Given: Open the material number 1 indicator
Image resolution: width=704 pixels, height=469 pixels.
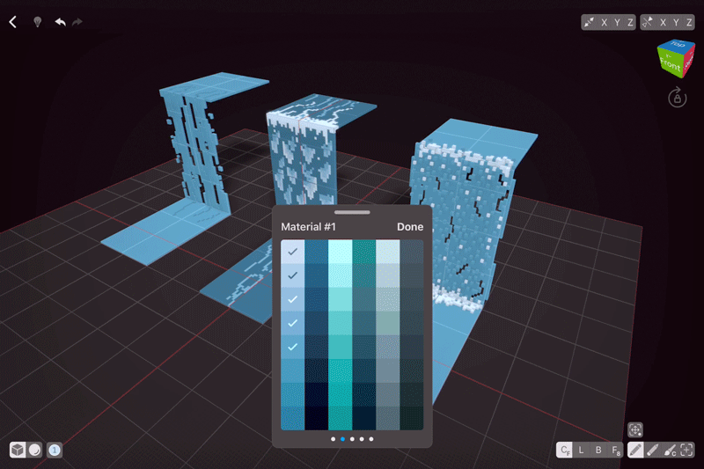Looking at the screenshot, I should (x=55, y=450).
